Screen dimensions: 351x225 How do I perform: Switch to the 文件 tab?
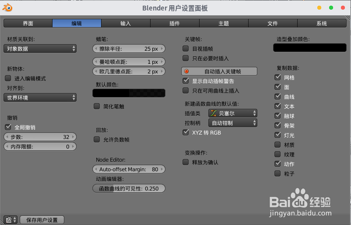pyautogui.click(x=273, y=23)
